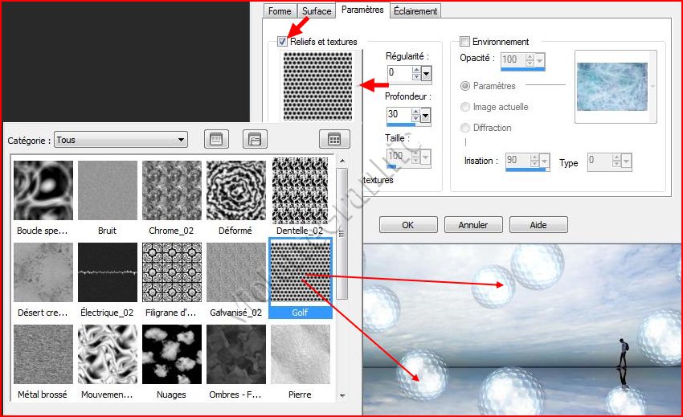The image size is (683, 417).
Task: Select the Image actuelle radio button
Action: (x=465, y=107)
